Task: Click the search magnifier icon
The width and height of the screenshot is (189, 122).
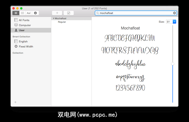Action: point(97,13)
